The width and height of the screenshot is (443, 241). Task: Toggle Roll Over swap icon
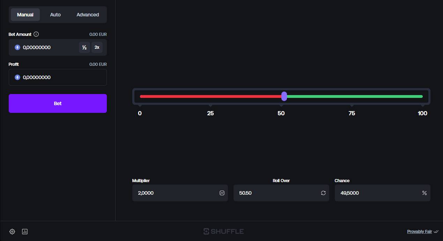click(323, 193)
